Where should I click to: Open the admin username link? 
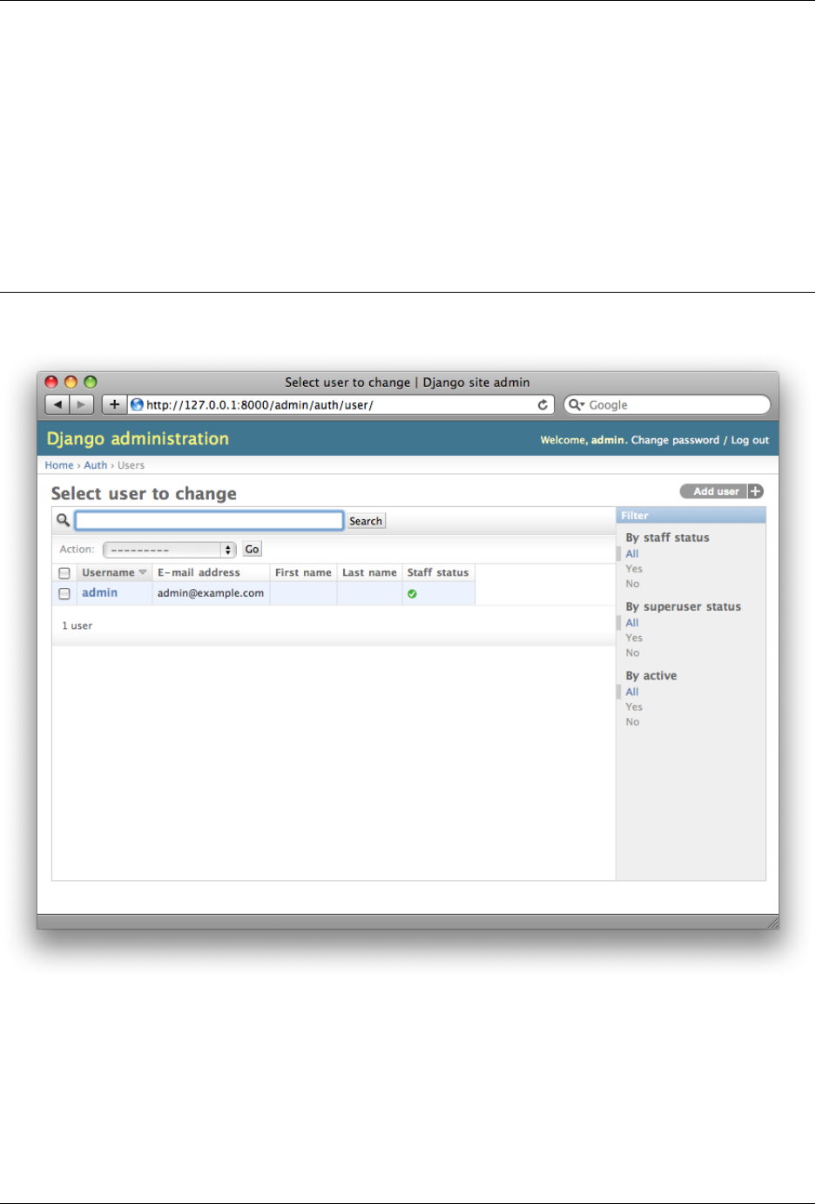99,592
